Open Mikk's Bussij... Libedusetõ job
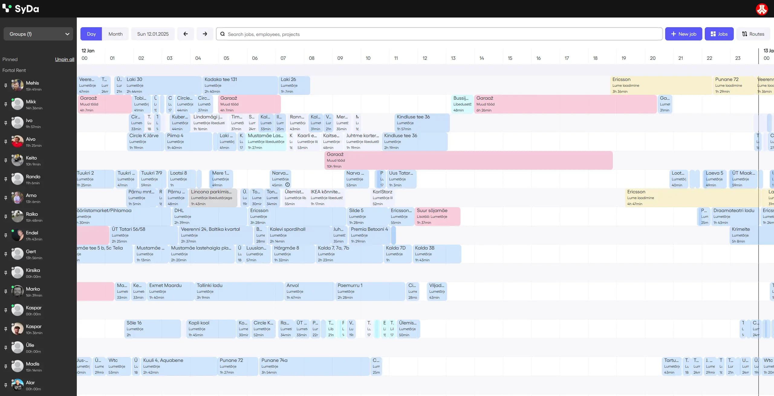The width and height of the screenshot is (774, 396). (462, 104)
